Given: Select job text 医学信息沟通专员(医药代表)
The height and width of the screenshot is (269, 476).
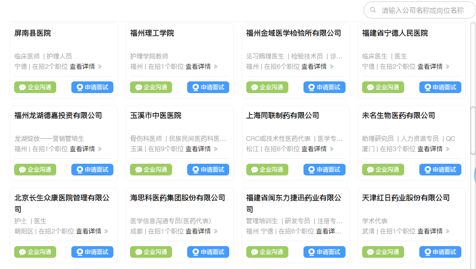Looking at the screenshot, I should click(x=171, y=221).
